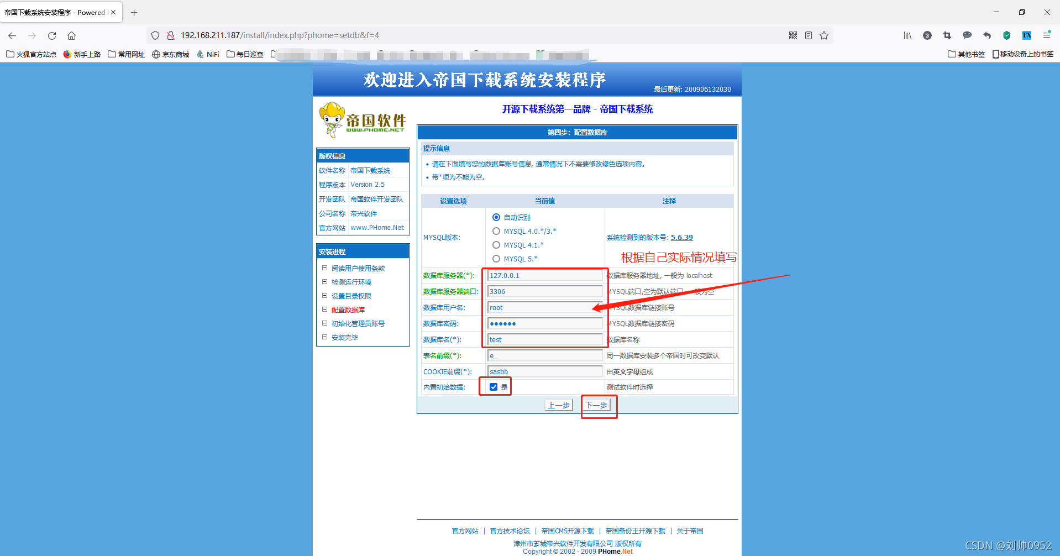1060x556 pixels.
Task: Open 移动设备上的书签 folder
Action: (x=1023, y=54)
